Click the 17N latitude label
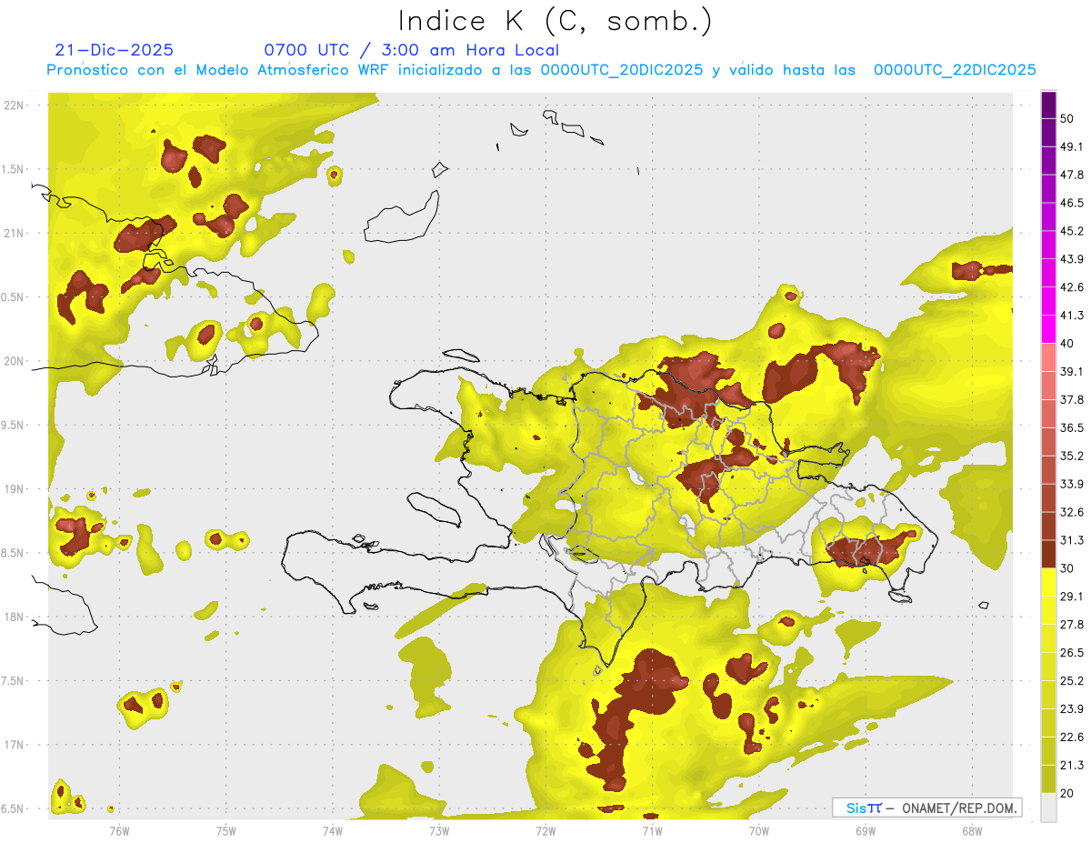Viewport: 1091px width, 843px height. (x=15, y=745)
